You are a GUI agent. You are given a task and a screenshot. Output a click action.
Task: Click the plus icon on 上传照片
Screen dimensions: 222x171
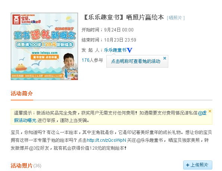[x=188, y=165]
